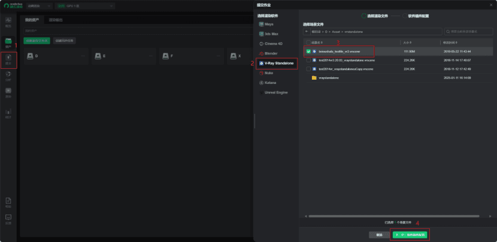Image resolution: width=497 pixels, height=242 pixels.
Task: Open the 渲染 render sidebar icon
Action: 8,93
